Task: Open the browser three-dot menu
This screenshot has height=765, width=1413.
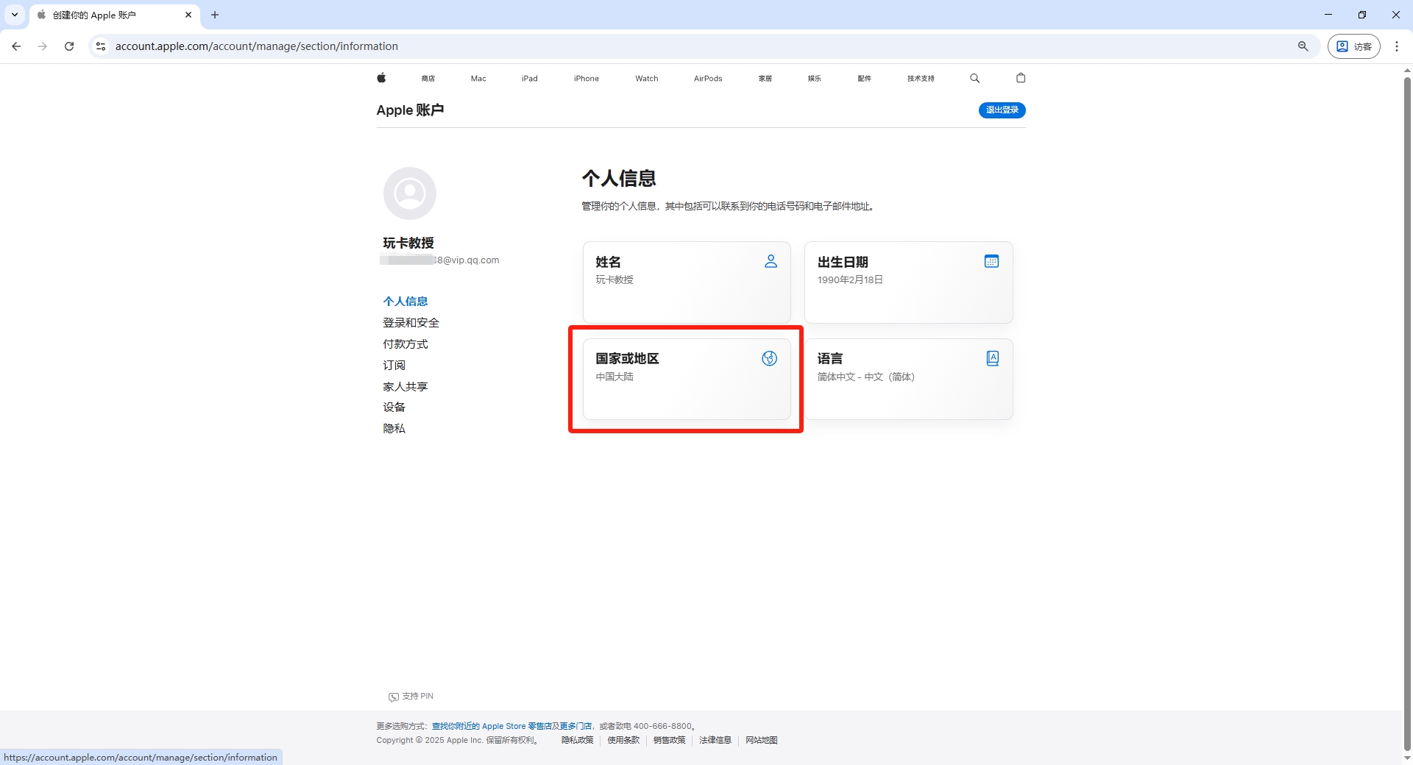Action: (x=1396, y=46)
